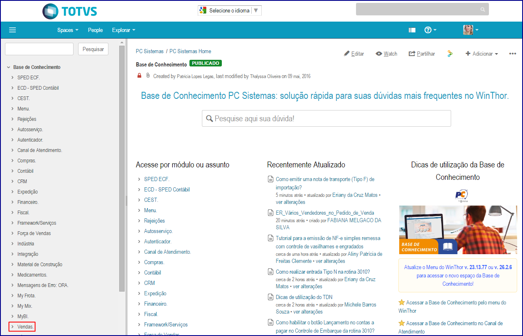Viewport: 523px width, 336px height.
Task: Expand Rejeições arrow in main module list
Action: click(x=139, y=221)
